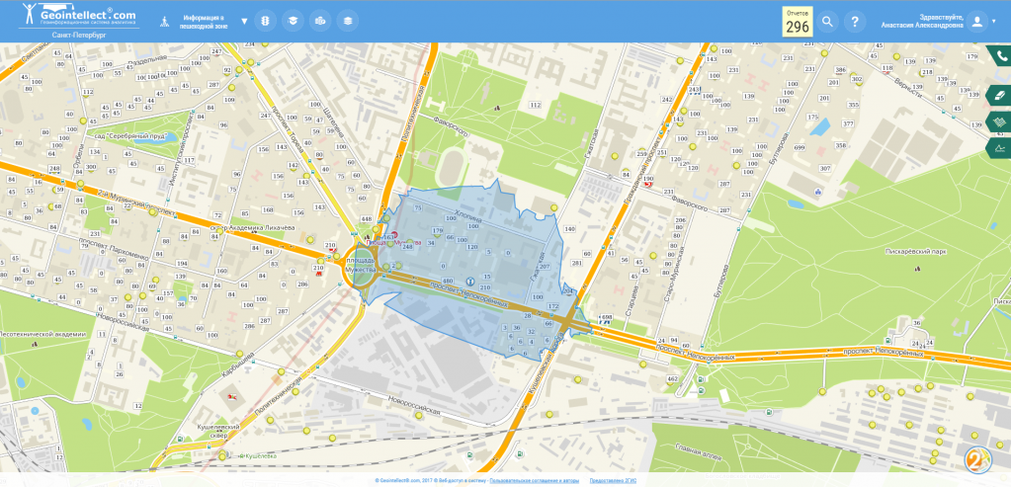Image resolution: width=1011 pixels, height=487 pixels.
Task: Open help via the question mark icon
Action: [856, 22]
